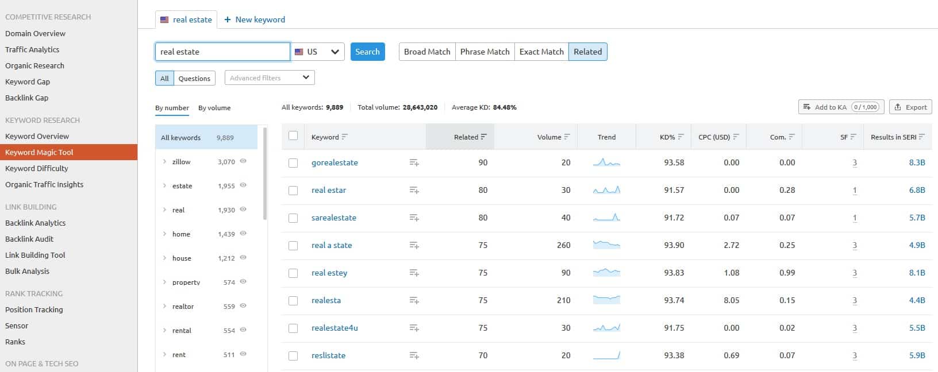The width and height of the screenshot is (938, 372).
Task: Switch to the Phrase Match tab
Action: coord(485,52)
